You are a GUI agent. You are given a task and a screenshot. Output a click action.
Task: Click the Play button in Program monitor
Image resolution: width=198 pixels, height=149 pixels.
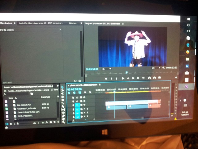point(133,78)
